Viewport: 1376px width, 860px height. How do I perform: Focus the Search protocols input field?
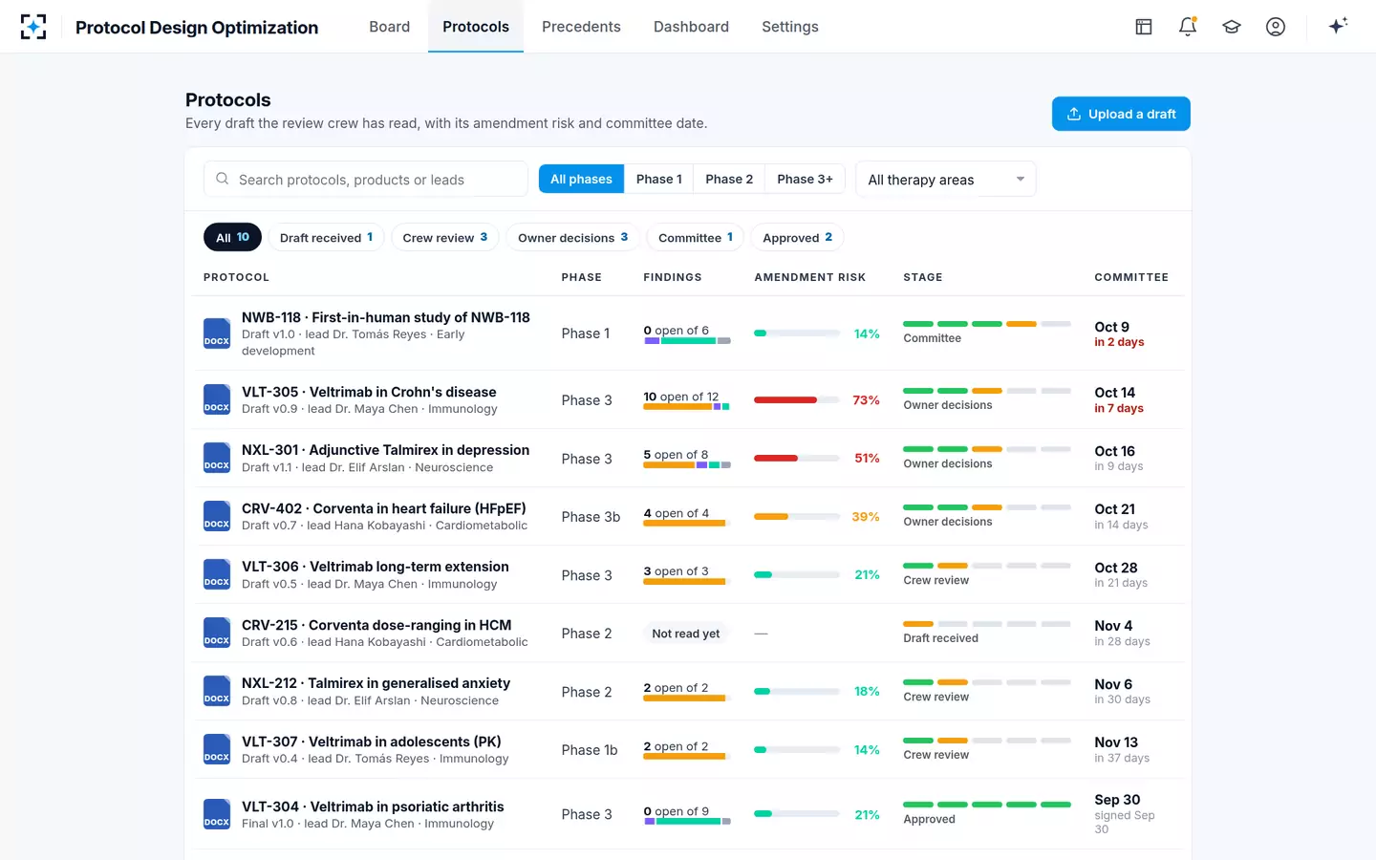pyautogui.click(x=366, y=179)
